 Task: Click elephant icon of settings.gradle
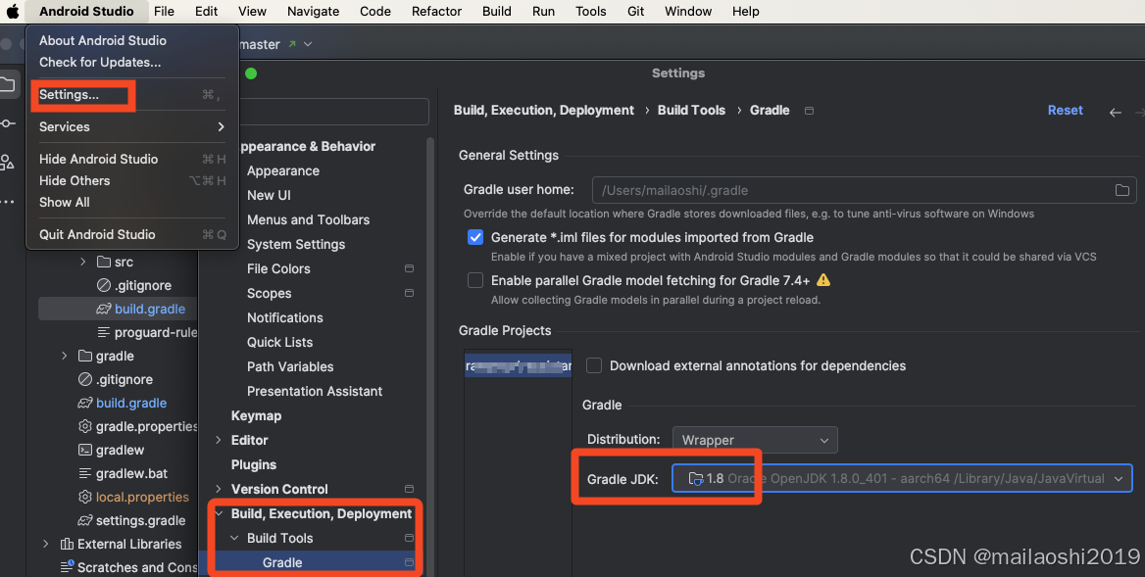pyautogui.click(x=85, y=521)
